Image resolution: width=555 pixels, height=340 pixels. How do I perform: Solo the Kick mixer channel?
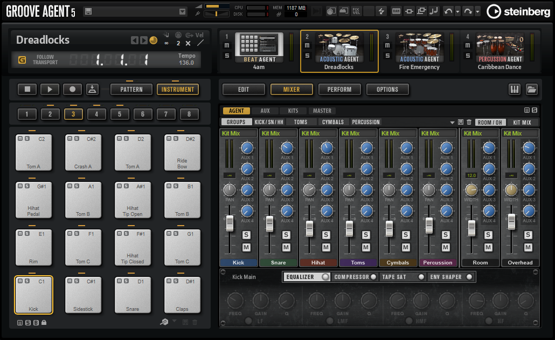click(x=246, y=235)
